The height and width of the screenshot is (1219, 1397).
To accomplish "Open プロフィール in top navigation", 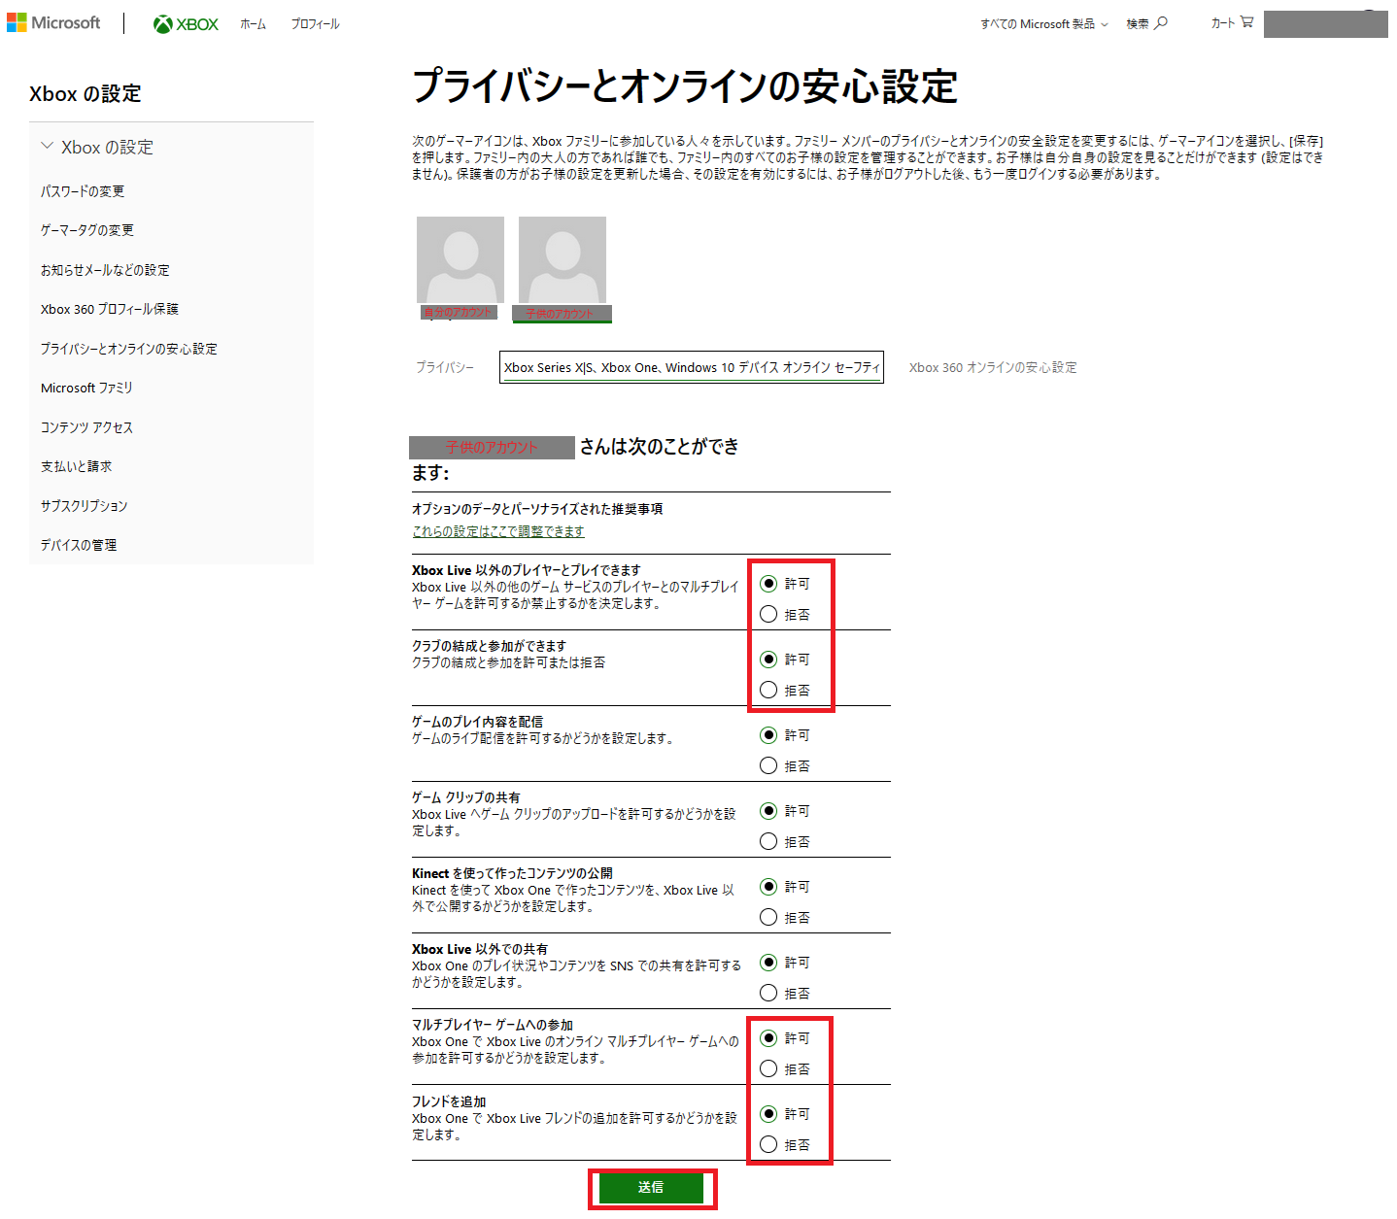I will pyautogui.click(x=315, y=24).
